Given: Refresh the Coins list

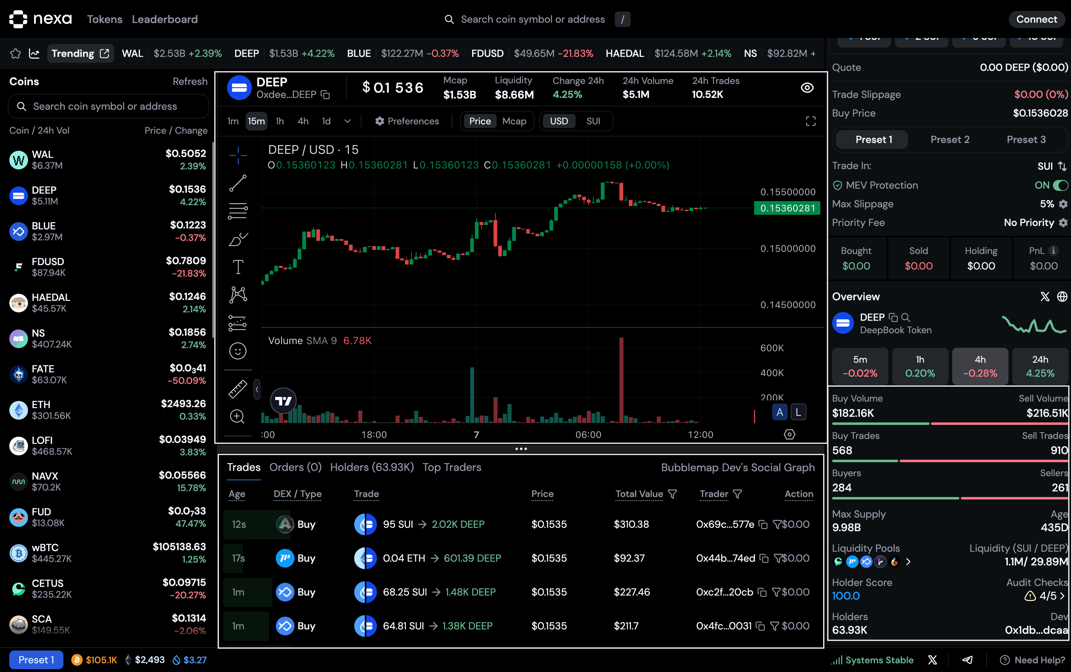Looking at the screenshot, I should click(190, 81).
